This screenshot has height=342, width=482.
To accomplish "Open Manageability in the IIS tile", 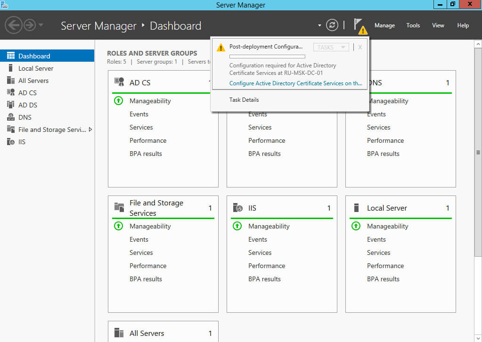I will click(269, 227).
